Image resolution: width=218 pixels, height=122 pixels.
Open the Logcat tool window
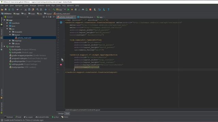(x=28, y=117)
